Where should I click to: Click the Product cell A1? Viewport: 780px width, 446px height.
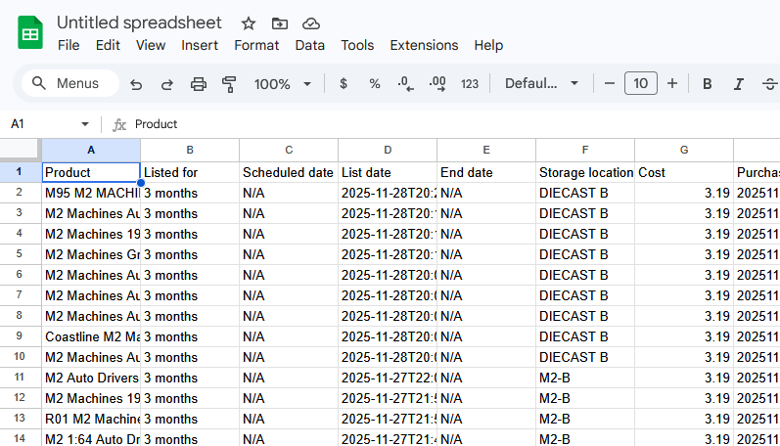pyautogui.click(x=91, y=172)
